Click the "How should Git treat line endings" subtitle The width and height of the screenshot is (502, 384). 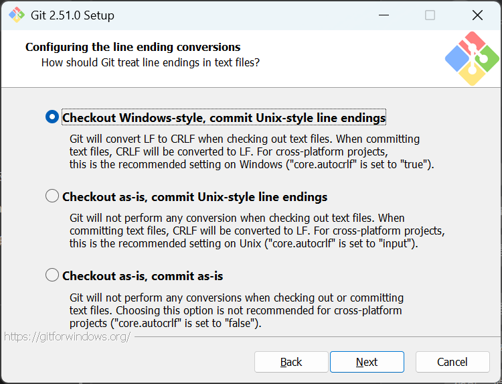(151, 63)
